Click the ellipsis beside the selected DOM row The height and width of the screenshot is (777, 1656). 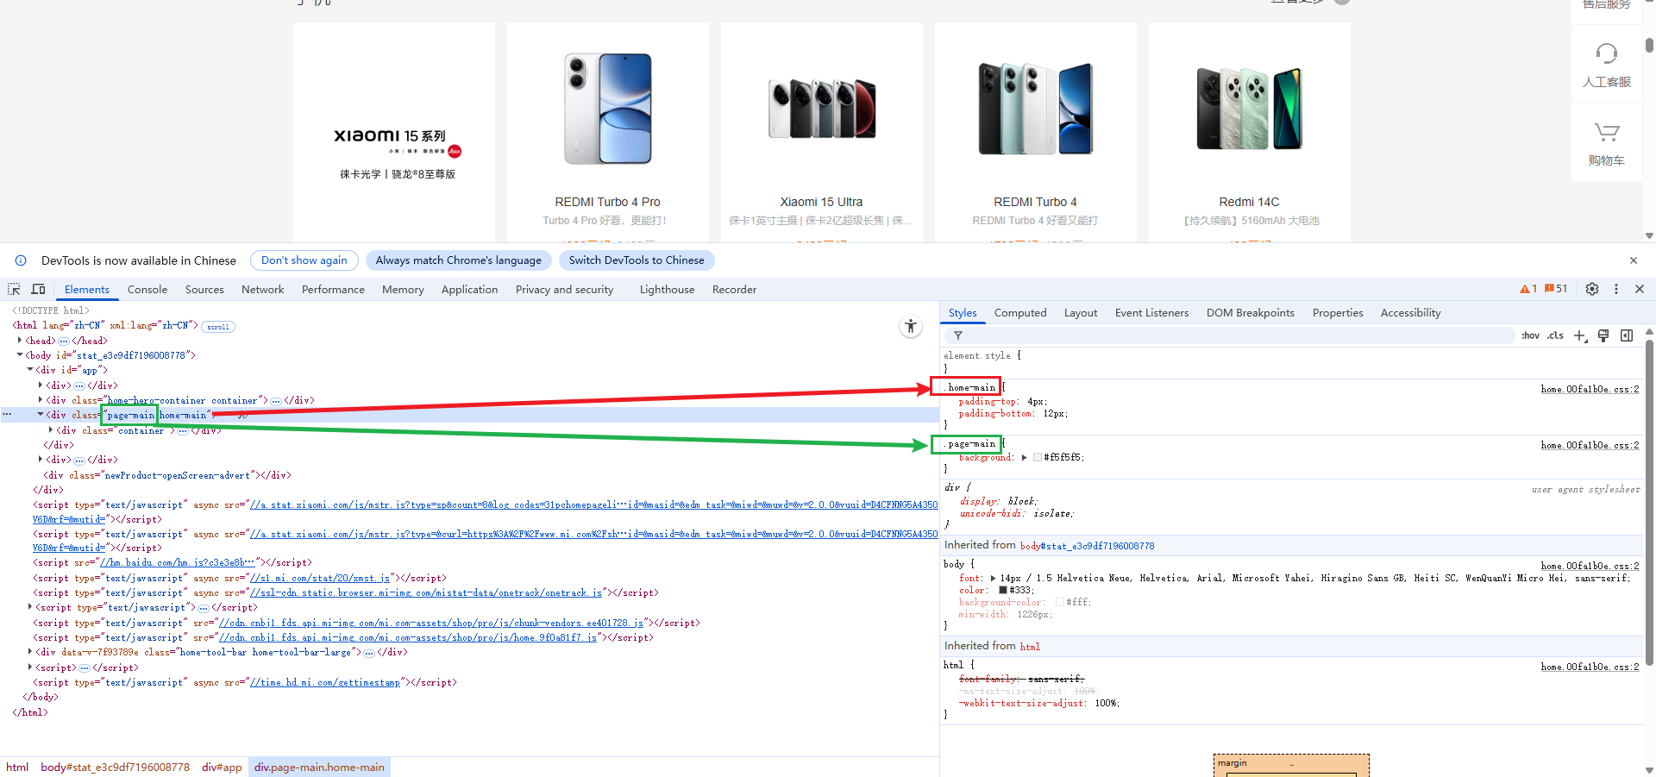[x=7, y=415]
